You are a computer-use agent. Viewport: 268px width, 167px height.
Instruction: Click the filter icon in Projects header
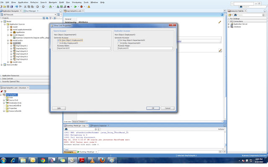coord(50,18)
